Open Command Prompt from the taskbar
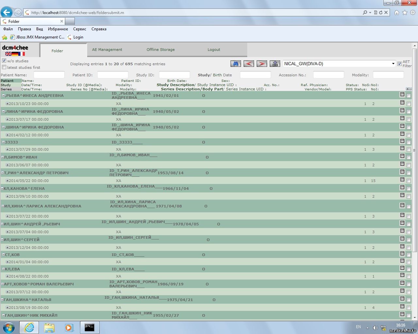Viewport: 418px width, 334px height. (89, 327)
